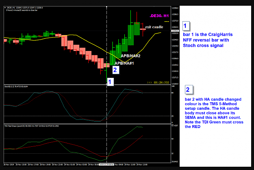Click the 13275.0 price scale value
The width and height of the screenshot is (254, 170).
tap(175, 21)
